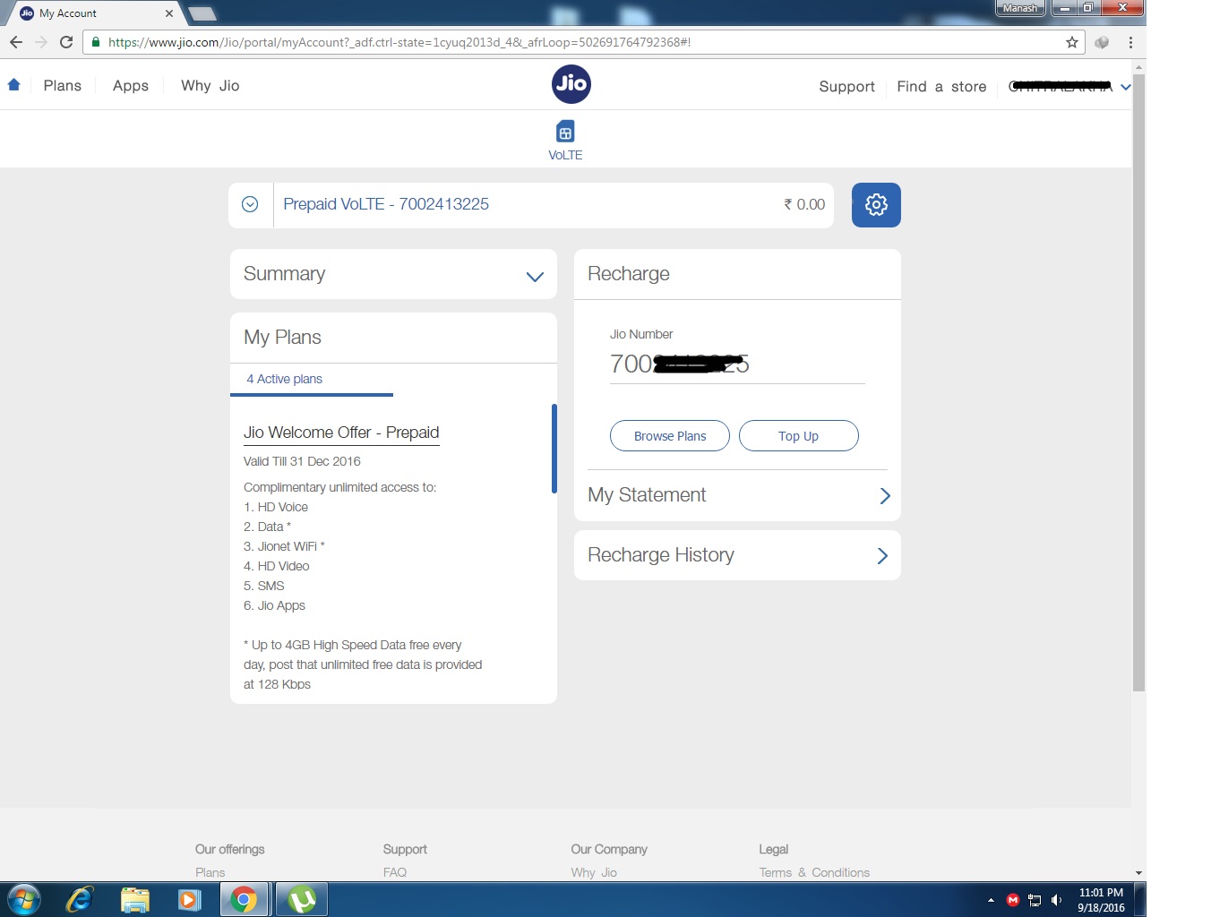Open uTorrent from the taskbar

click(x=302, y=899)
